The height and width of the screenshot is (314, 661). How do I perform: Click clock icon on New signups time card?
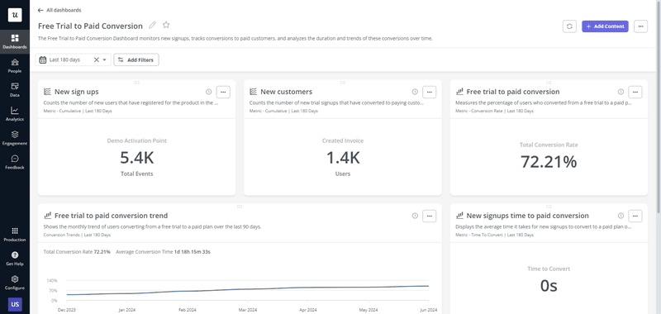click(x=621, y=216)
